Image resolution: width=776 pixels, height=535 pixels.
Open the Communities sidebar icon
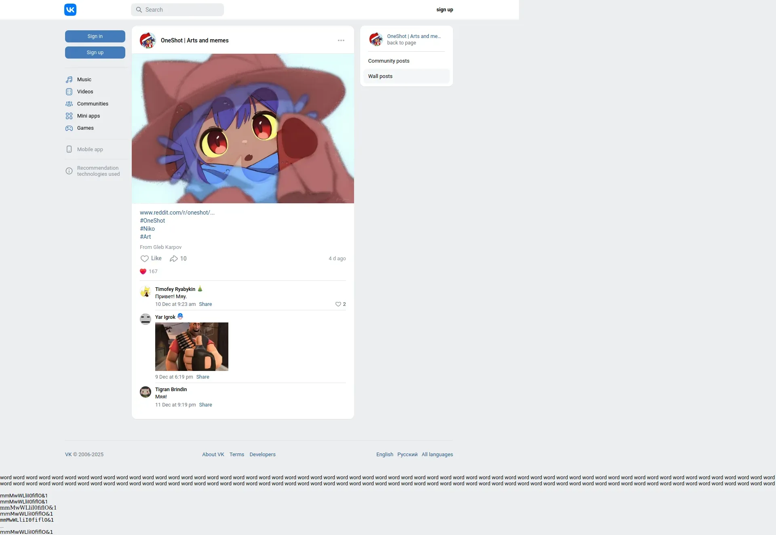(69, 104)
